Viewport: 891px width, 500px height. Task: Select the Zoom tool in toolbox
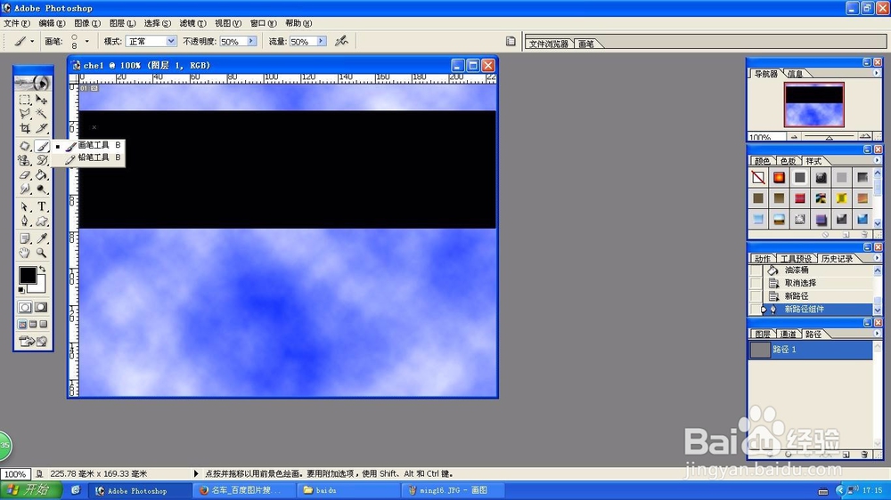coord(42,254)
